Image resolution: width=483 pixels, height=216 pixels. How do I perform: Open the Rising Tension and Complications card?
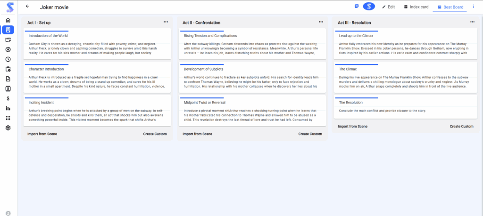pyautogui.click(x=252, y=44)
